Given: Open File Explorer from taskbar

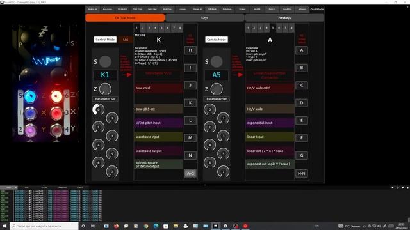Looking at the screenshot, I should [176, 226].
